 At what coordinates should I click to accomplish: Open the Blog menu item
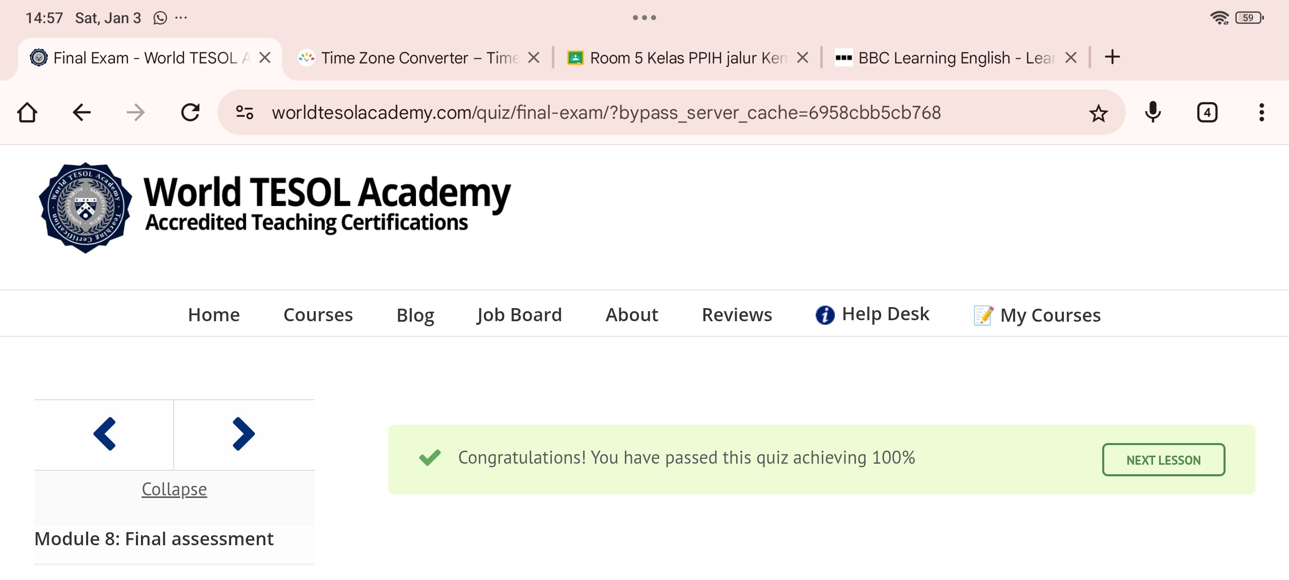415,316
